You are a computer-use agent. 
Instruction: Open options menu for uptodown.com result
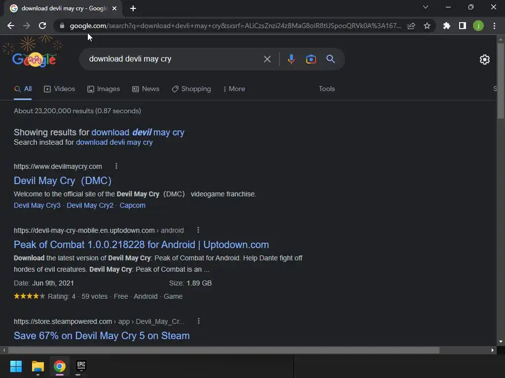[198, 230]
